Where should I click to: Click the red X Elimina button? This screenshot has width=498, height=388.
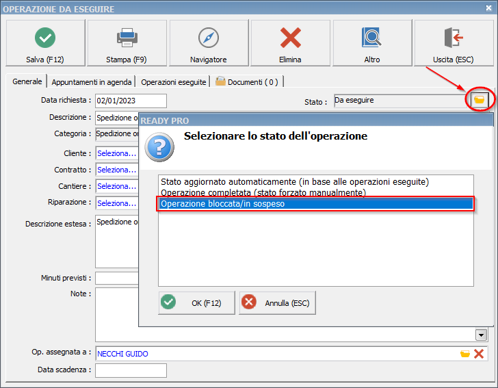290,43
